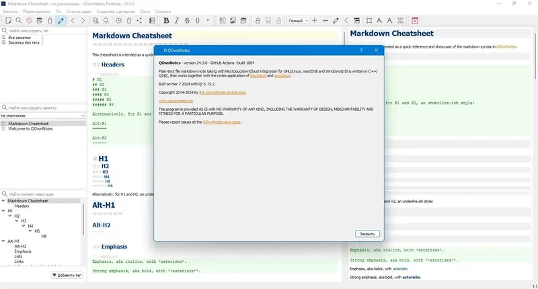This screenshot has height=289, width=538.
Task: Click the first padlock icon
Action: click(258, 21)
